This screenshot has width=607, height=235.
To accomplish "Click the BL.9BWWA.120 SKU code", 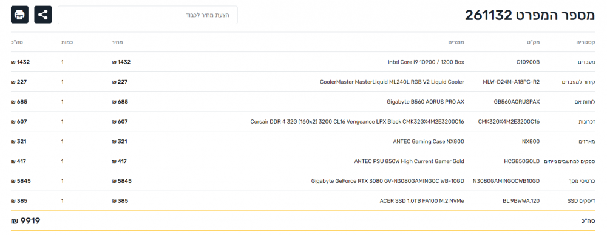I will pyautogui.click(x=521, y=201).
